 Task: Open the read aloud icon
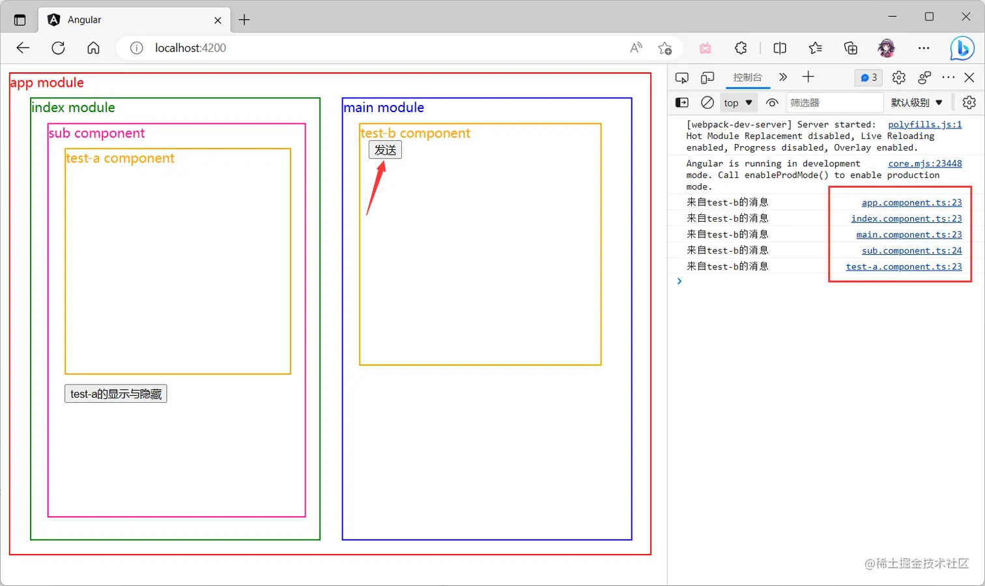click(x=636, y=48)
